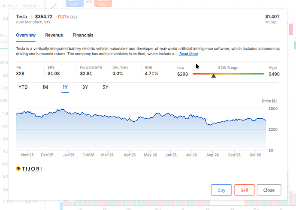Click the EPS value $1.08
296x210 pixels.
54,74
